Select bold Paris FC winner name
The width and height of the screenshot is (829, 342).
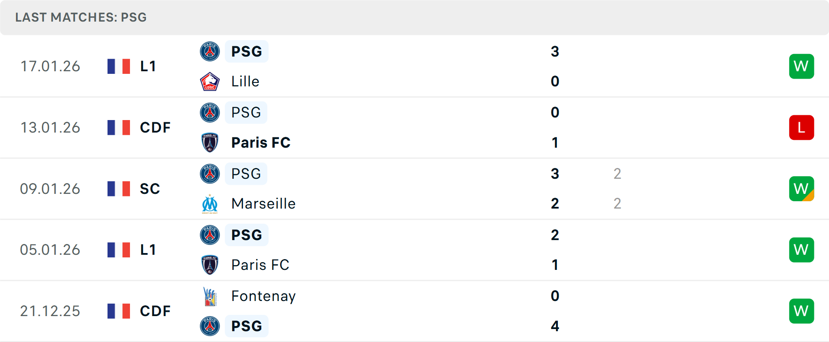point(261,142)
